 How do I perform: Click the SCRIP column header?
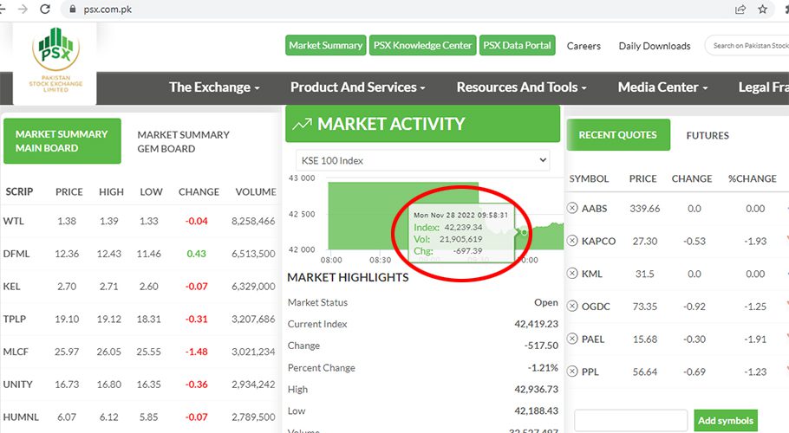tap(19, 192)
